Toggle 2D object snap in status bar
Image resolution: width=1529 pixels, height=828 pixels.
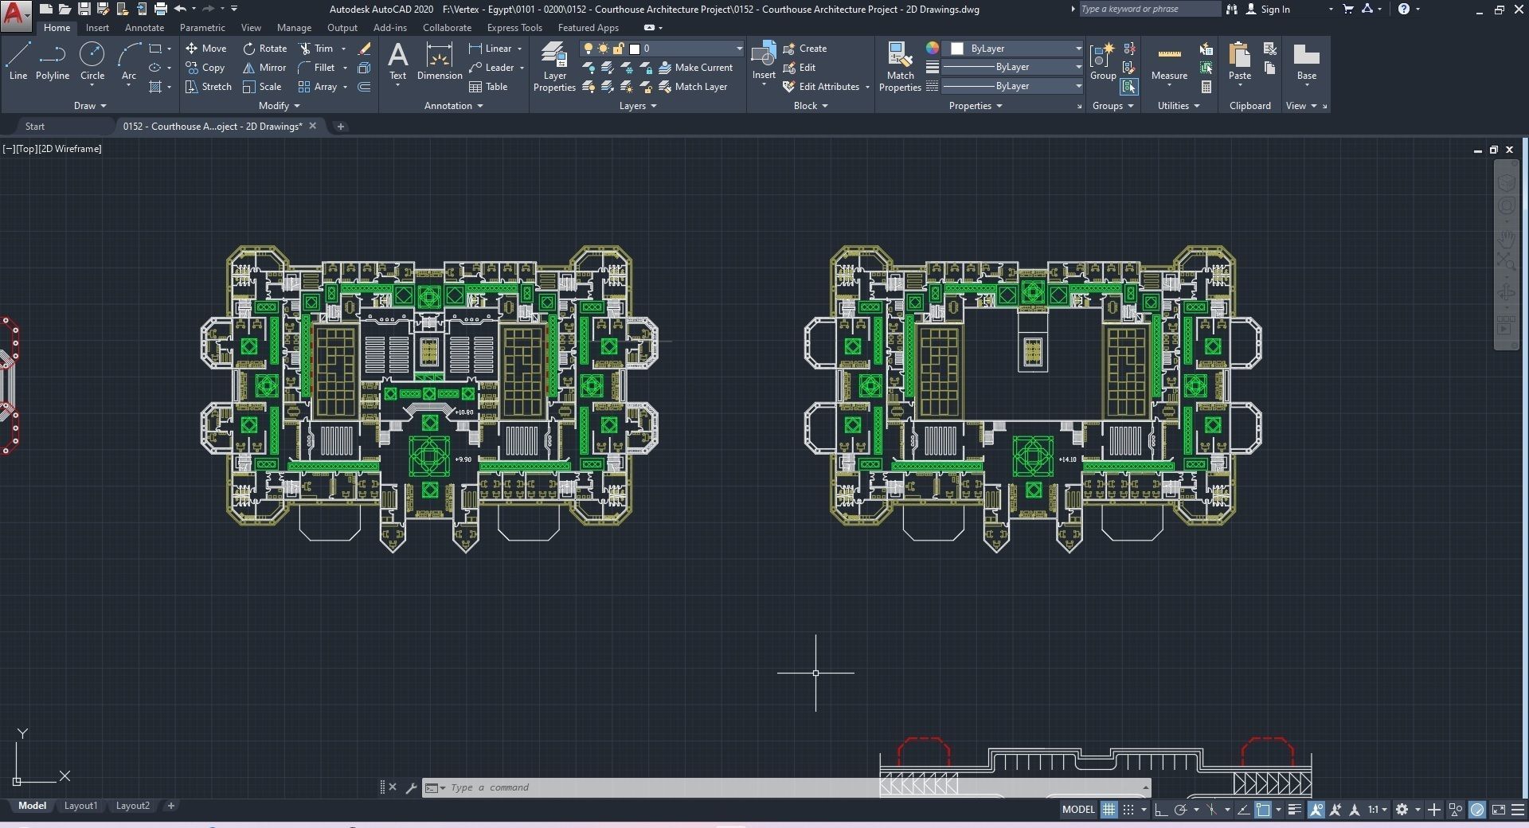[x=1263, y=810]
